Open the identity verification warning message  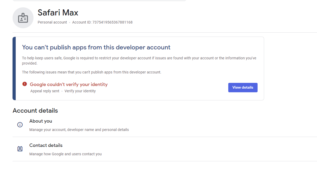click(69, 84)
